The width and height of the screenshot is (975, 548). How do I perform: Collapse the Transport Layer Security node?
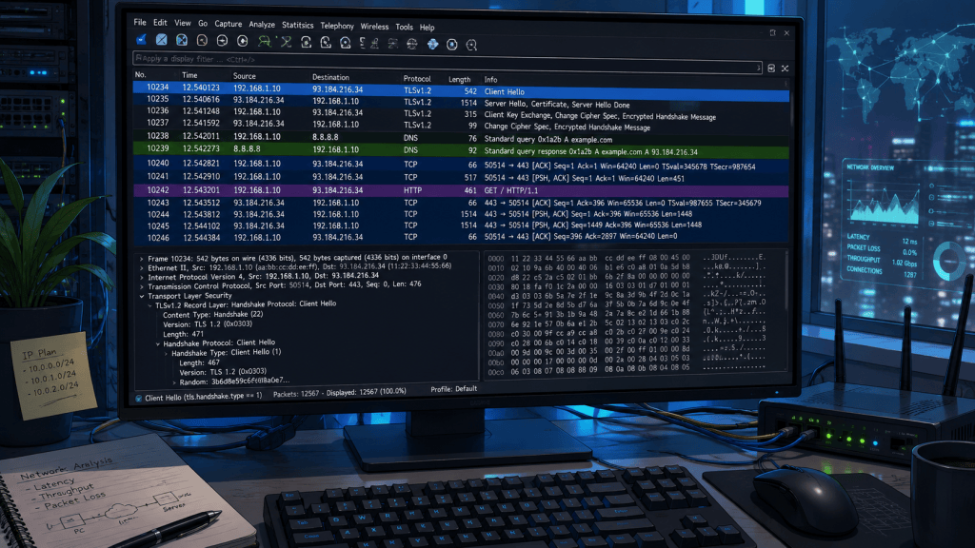tap(142, 297)
